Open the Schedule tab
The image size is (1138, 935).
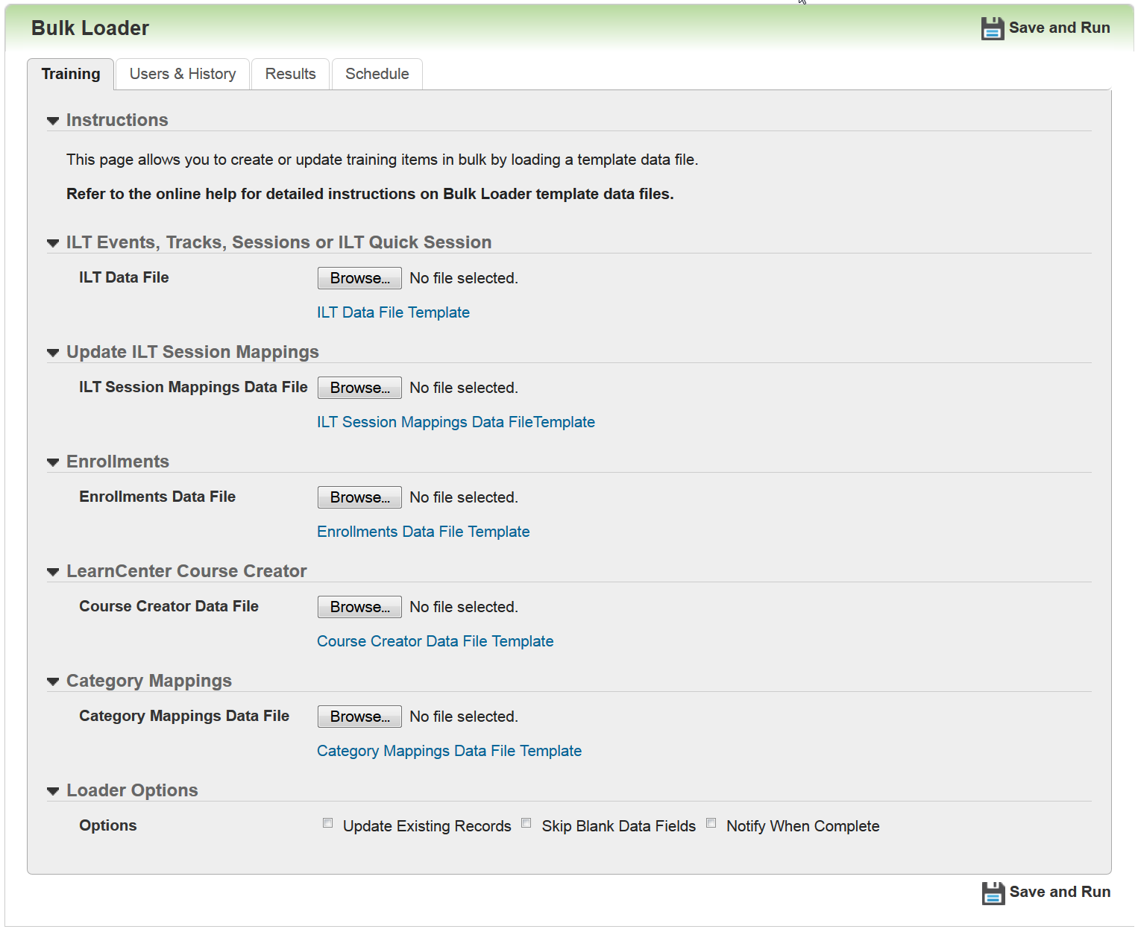[377, 74]
